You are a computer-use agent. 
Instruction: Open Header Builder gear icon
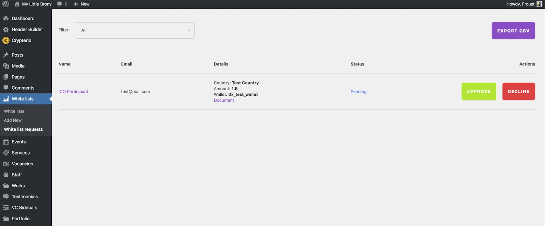tap(6, 30)
